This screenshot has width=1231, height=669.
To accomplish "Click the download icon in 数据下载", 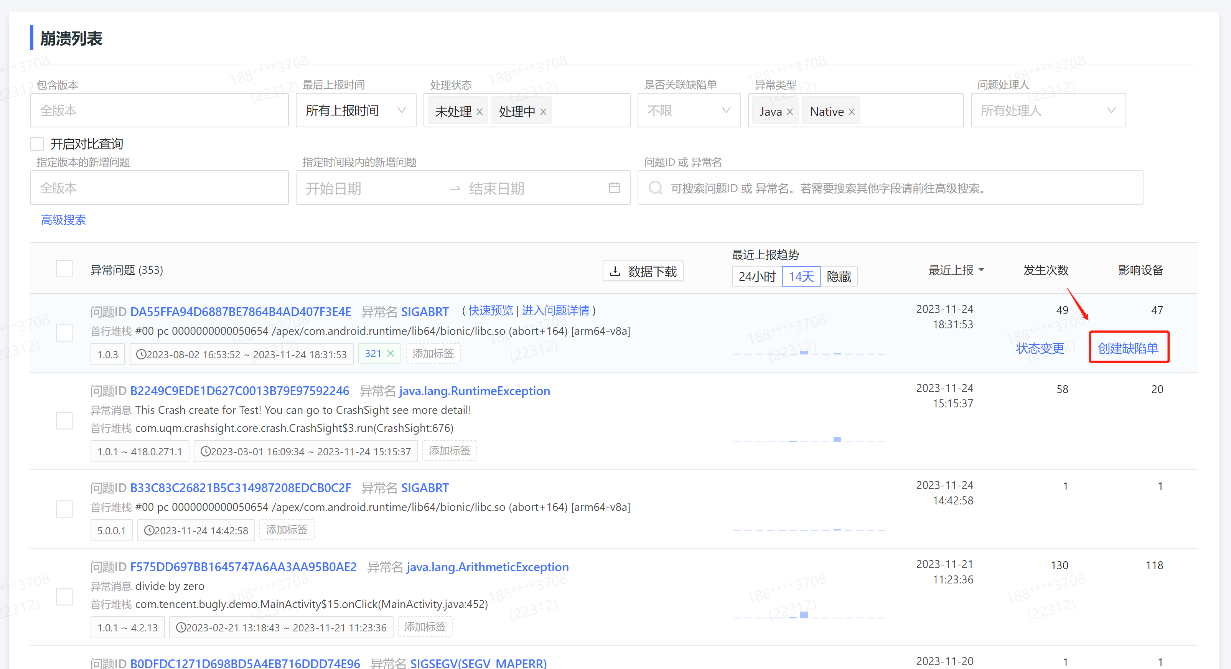I will (615, 272).
